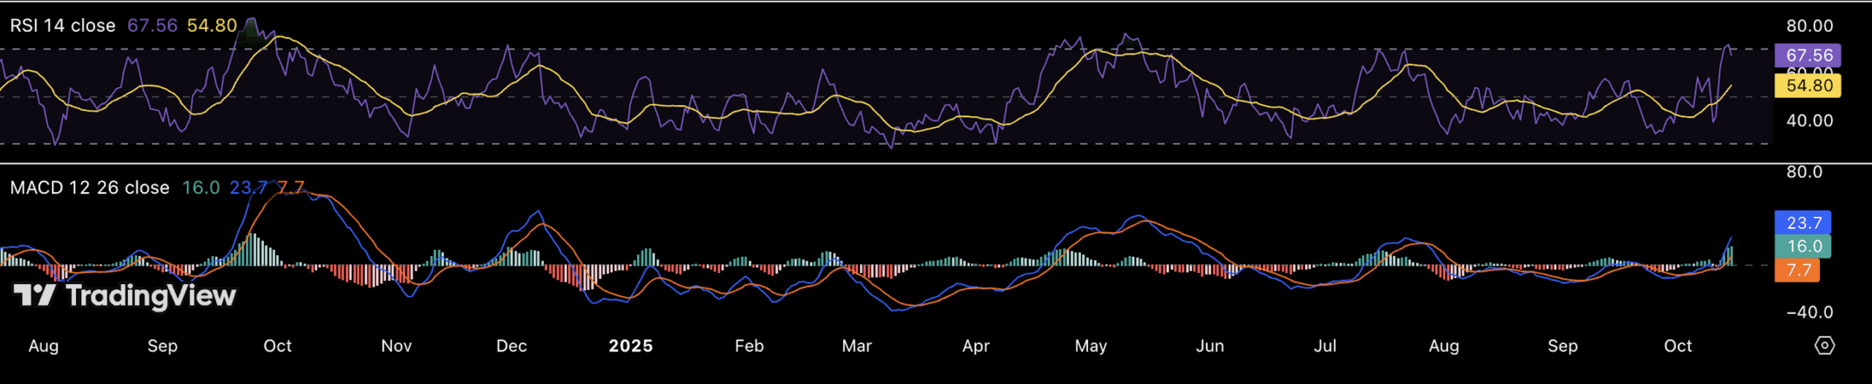Click RSI scale value 80.00
Image resolution: width=1872 pixels, height=384 pixels.
(x=1810, y=26)
